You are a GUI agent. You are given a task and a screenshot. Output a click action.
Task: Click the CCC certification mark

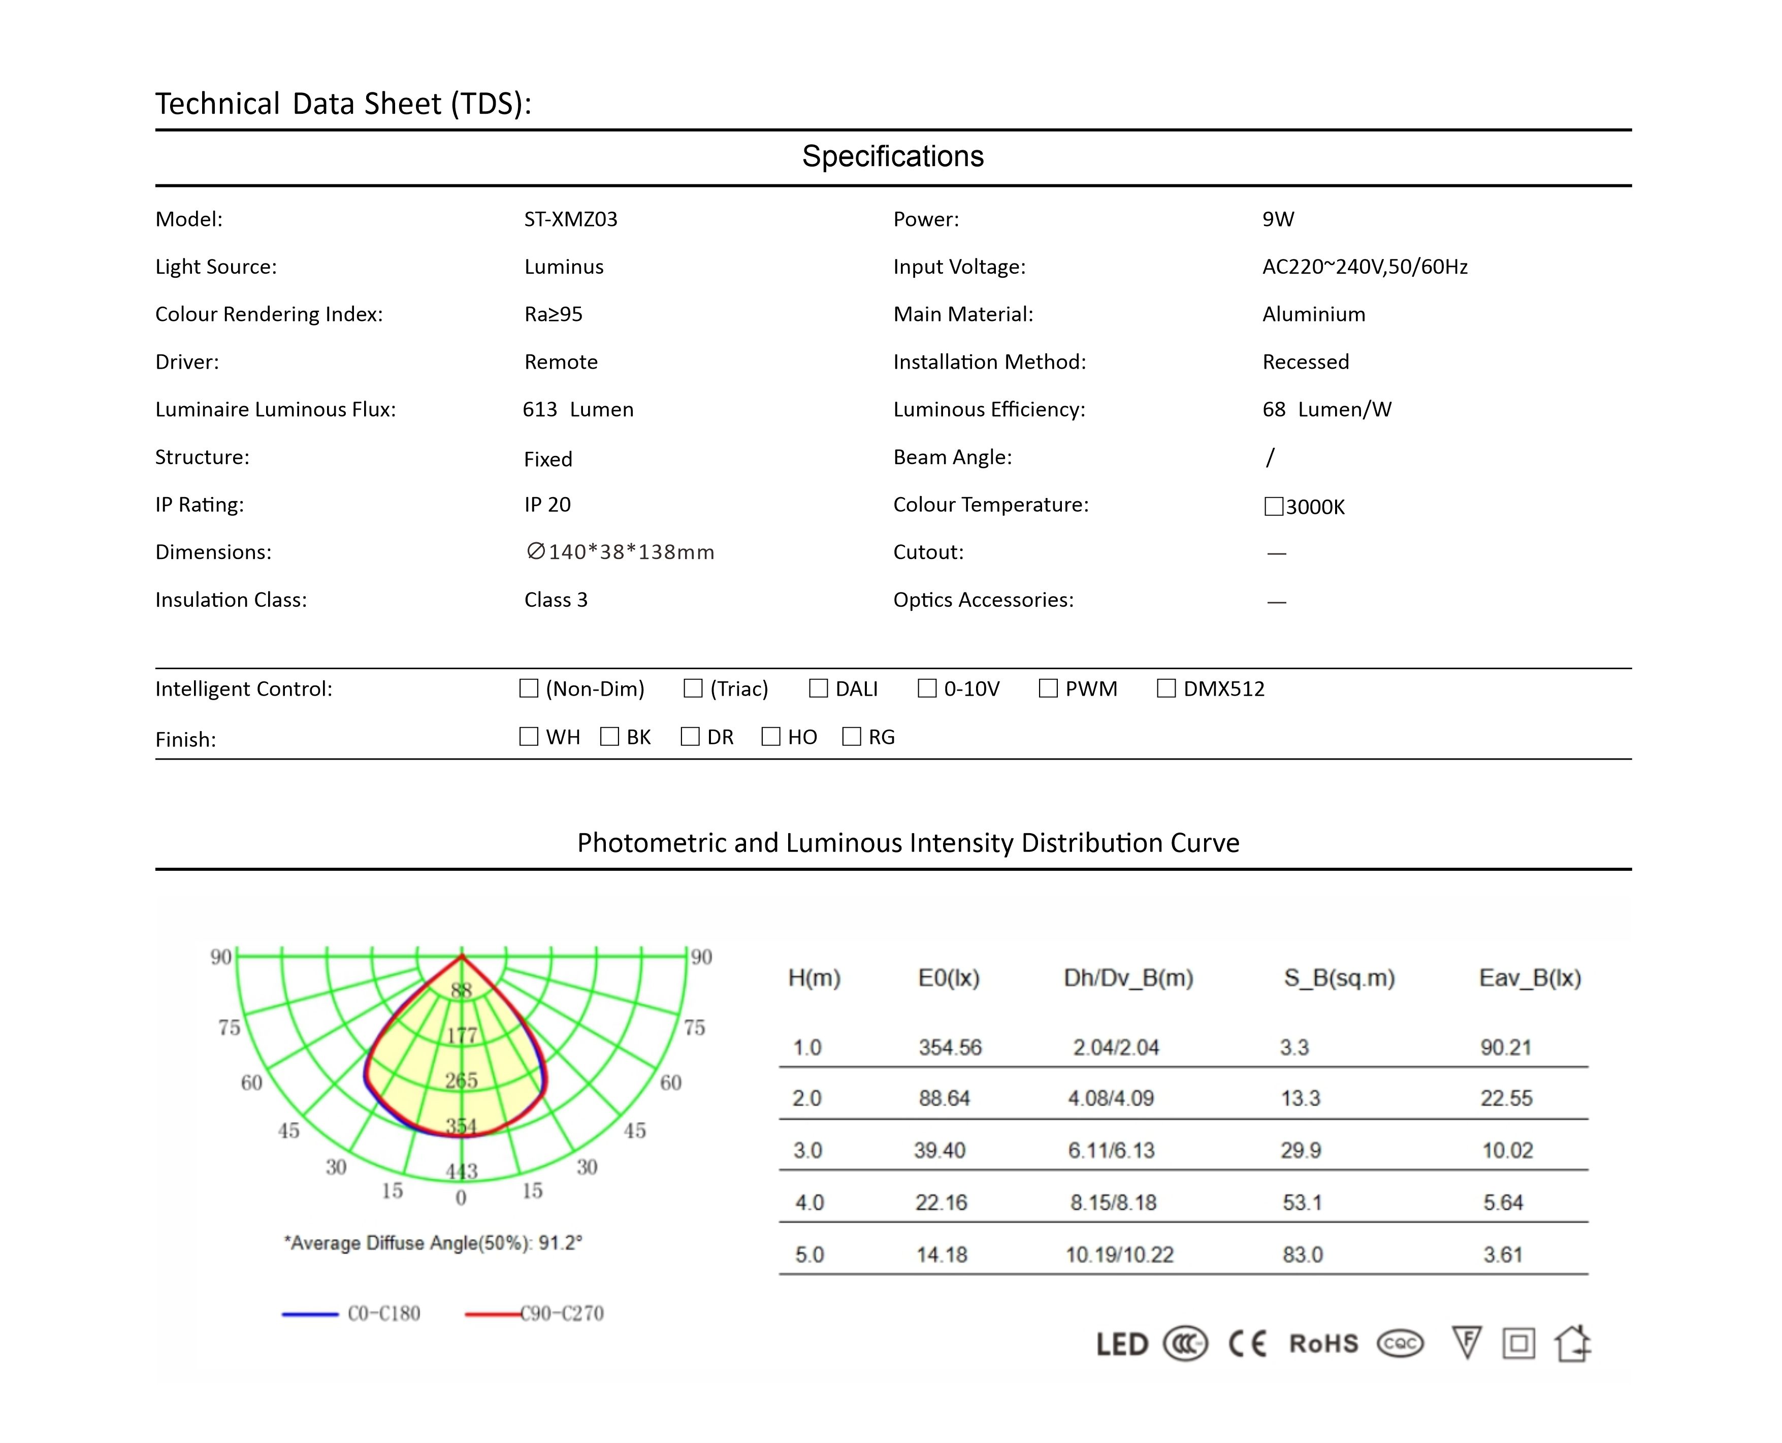1185,1344
